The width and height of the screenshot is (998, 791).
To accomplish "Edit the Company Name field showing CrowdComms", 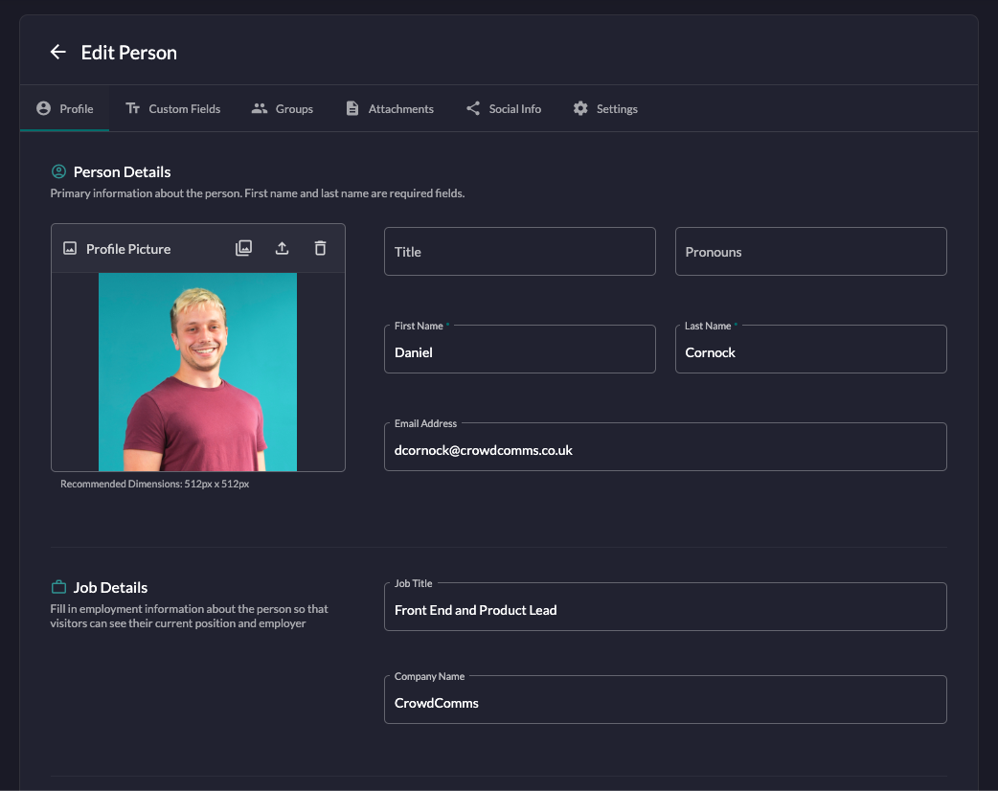I will tap(665, 699).
